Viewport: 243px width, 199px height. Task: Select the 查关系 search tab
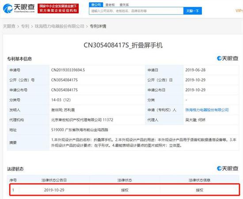124,5
